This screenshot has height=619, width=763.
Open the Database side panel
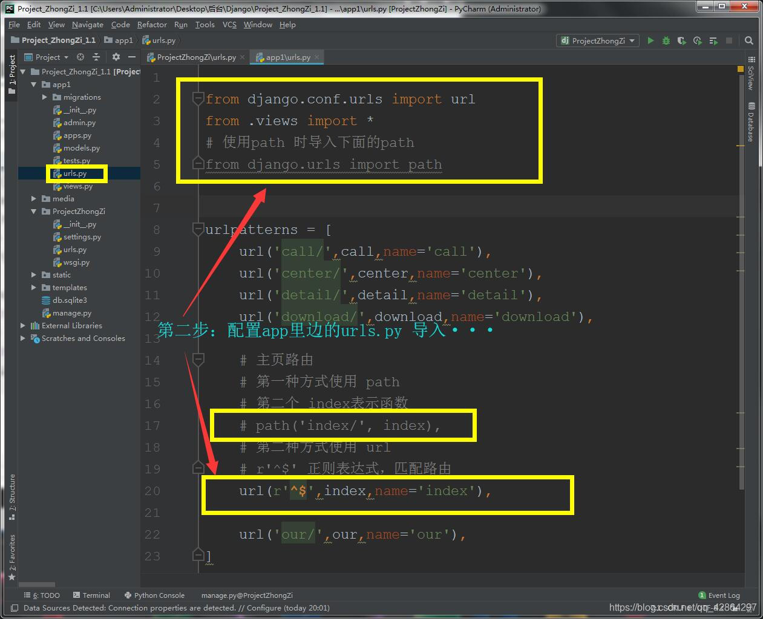[751, 123]
